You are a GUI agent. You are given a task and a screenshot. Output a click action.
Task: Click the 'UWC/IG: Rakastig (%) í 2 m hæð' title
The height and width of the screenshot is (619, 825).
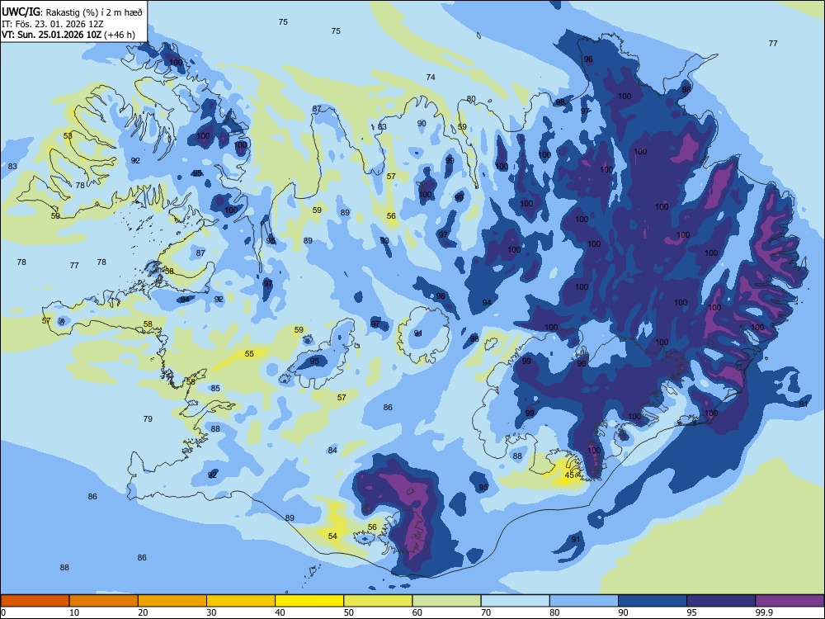tap(72, 12)
